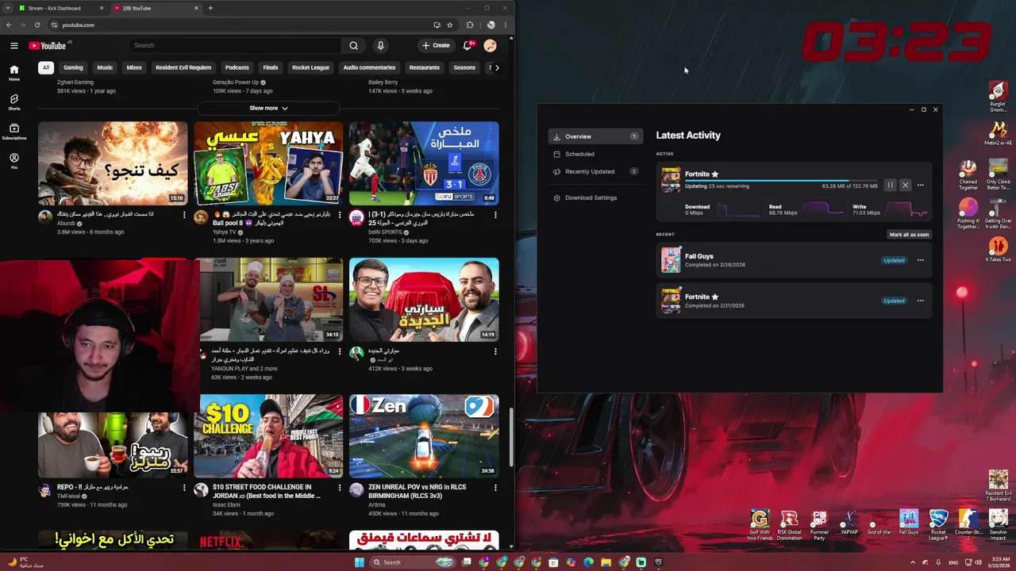
Task: Open the Genshin Impact desktop shortcut
Action: click(998, 524)
